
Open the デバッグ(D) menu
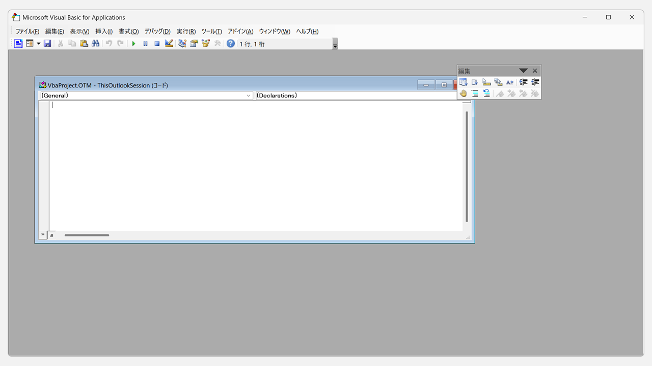click(157, 32)
